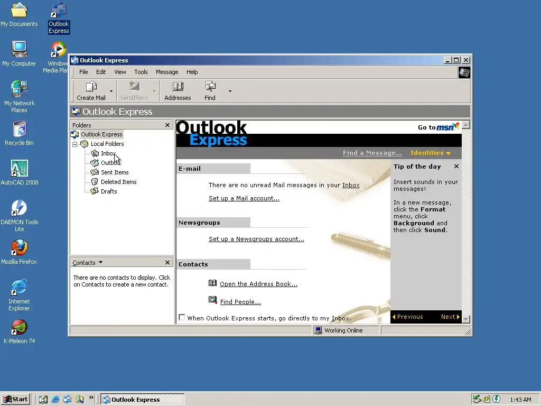Click the Start button
The image size is (541, 406).
coord(16,399)
